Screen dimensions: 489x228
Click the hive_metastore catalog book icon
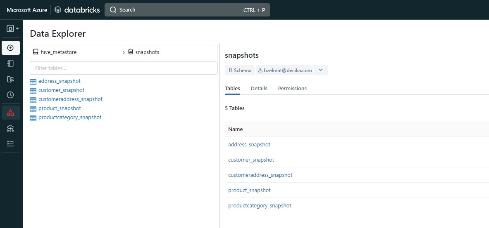point(36,52)
